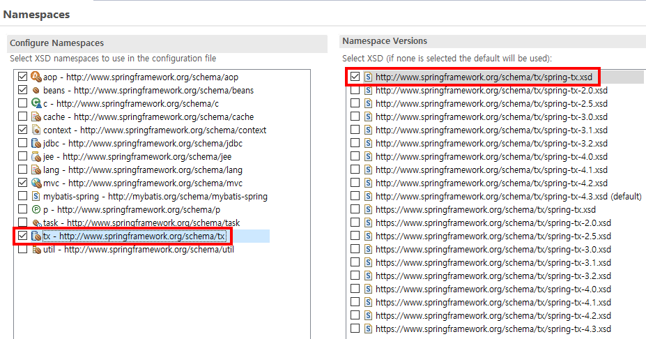
Task: Enable the cache namespace checkbox
Action: click(23, 116)
